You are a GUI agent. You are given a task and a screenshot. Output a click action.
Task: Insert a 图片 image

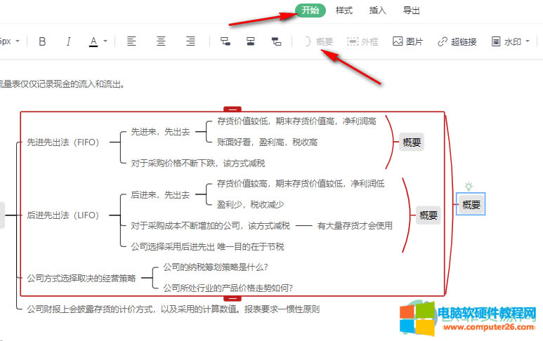407,41
